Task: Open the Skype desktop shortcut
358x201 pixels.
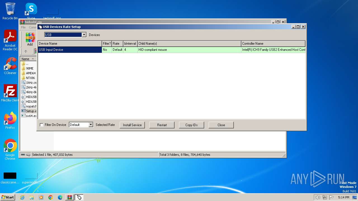Action: pos(31,11)
